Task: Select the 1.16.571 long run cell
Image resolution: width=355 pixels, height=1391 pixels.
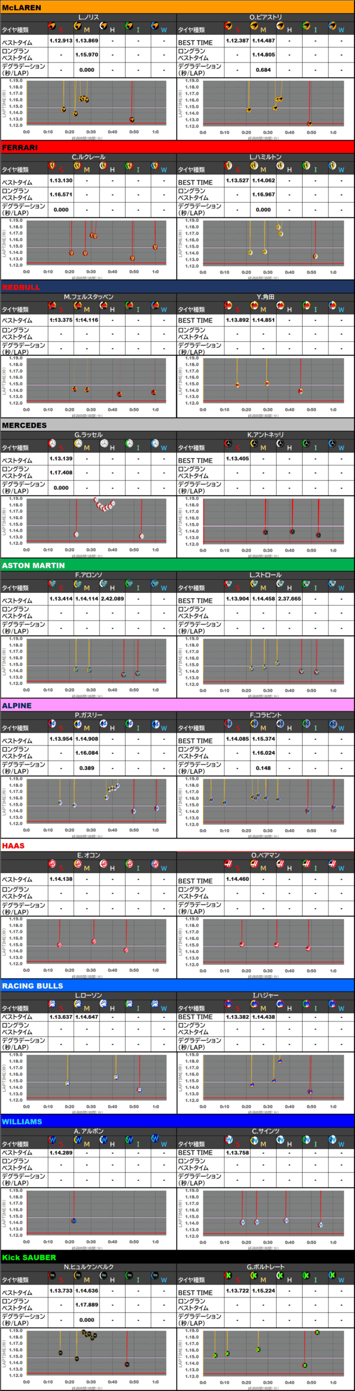Action: (x=61, y=195)
